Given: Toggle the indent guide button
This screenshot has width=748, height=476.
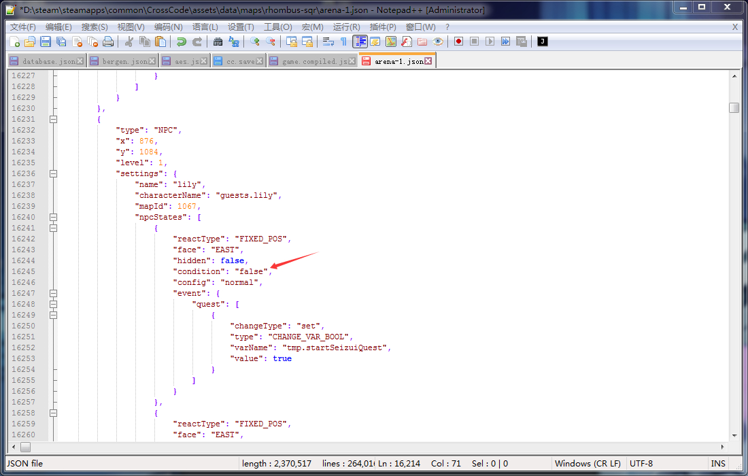Looking at the screenshot, I should [x=360, y=41].
